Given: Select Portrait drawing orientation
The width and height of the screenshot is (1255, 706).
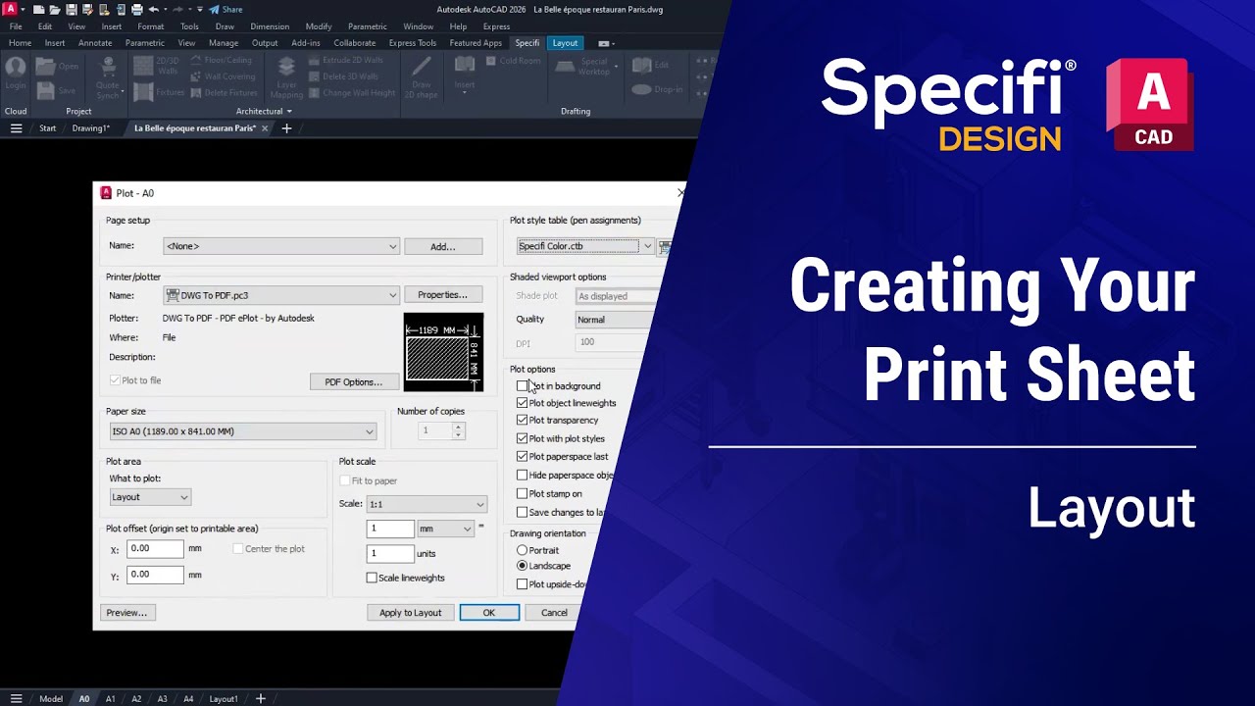Looking at the screenshot, I should [522, 550].
